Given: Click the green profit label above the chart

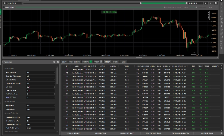Looking at the screenshot, I should coord(109,12).
